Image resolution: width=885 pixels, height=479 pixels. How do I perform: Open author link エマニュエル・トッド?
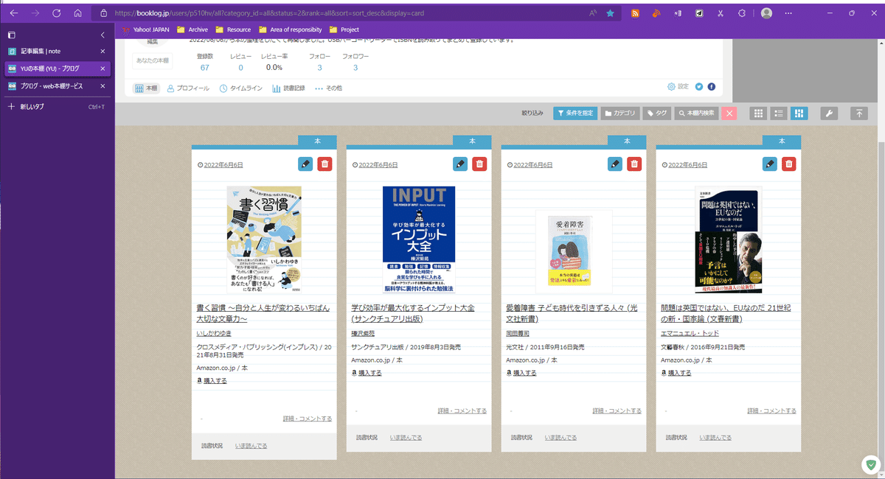(x=690, y=334)
